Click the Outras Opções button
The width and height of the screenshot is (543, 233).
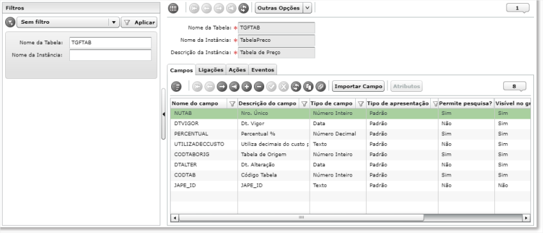tap(279, 8)
